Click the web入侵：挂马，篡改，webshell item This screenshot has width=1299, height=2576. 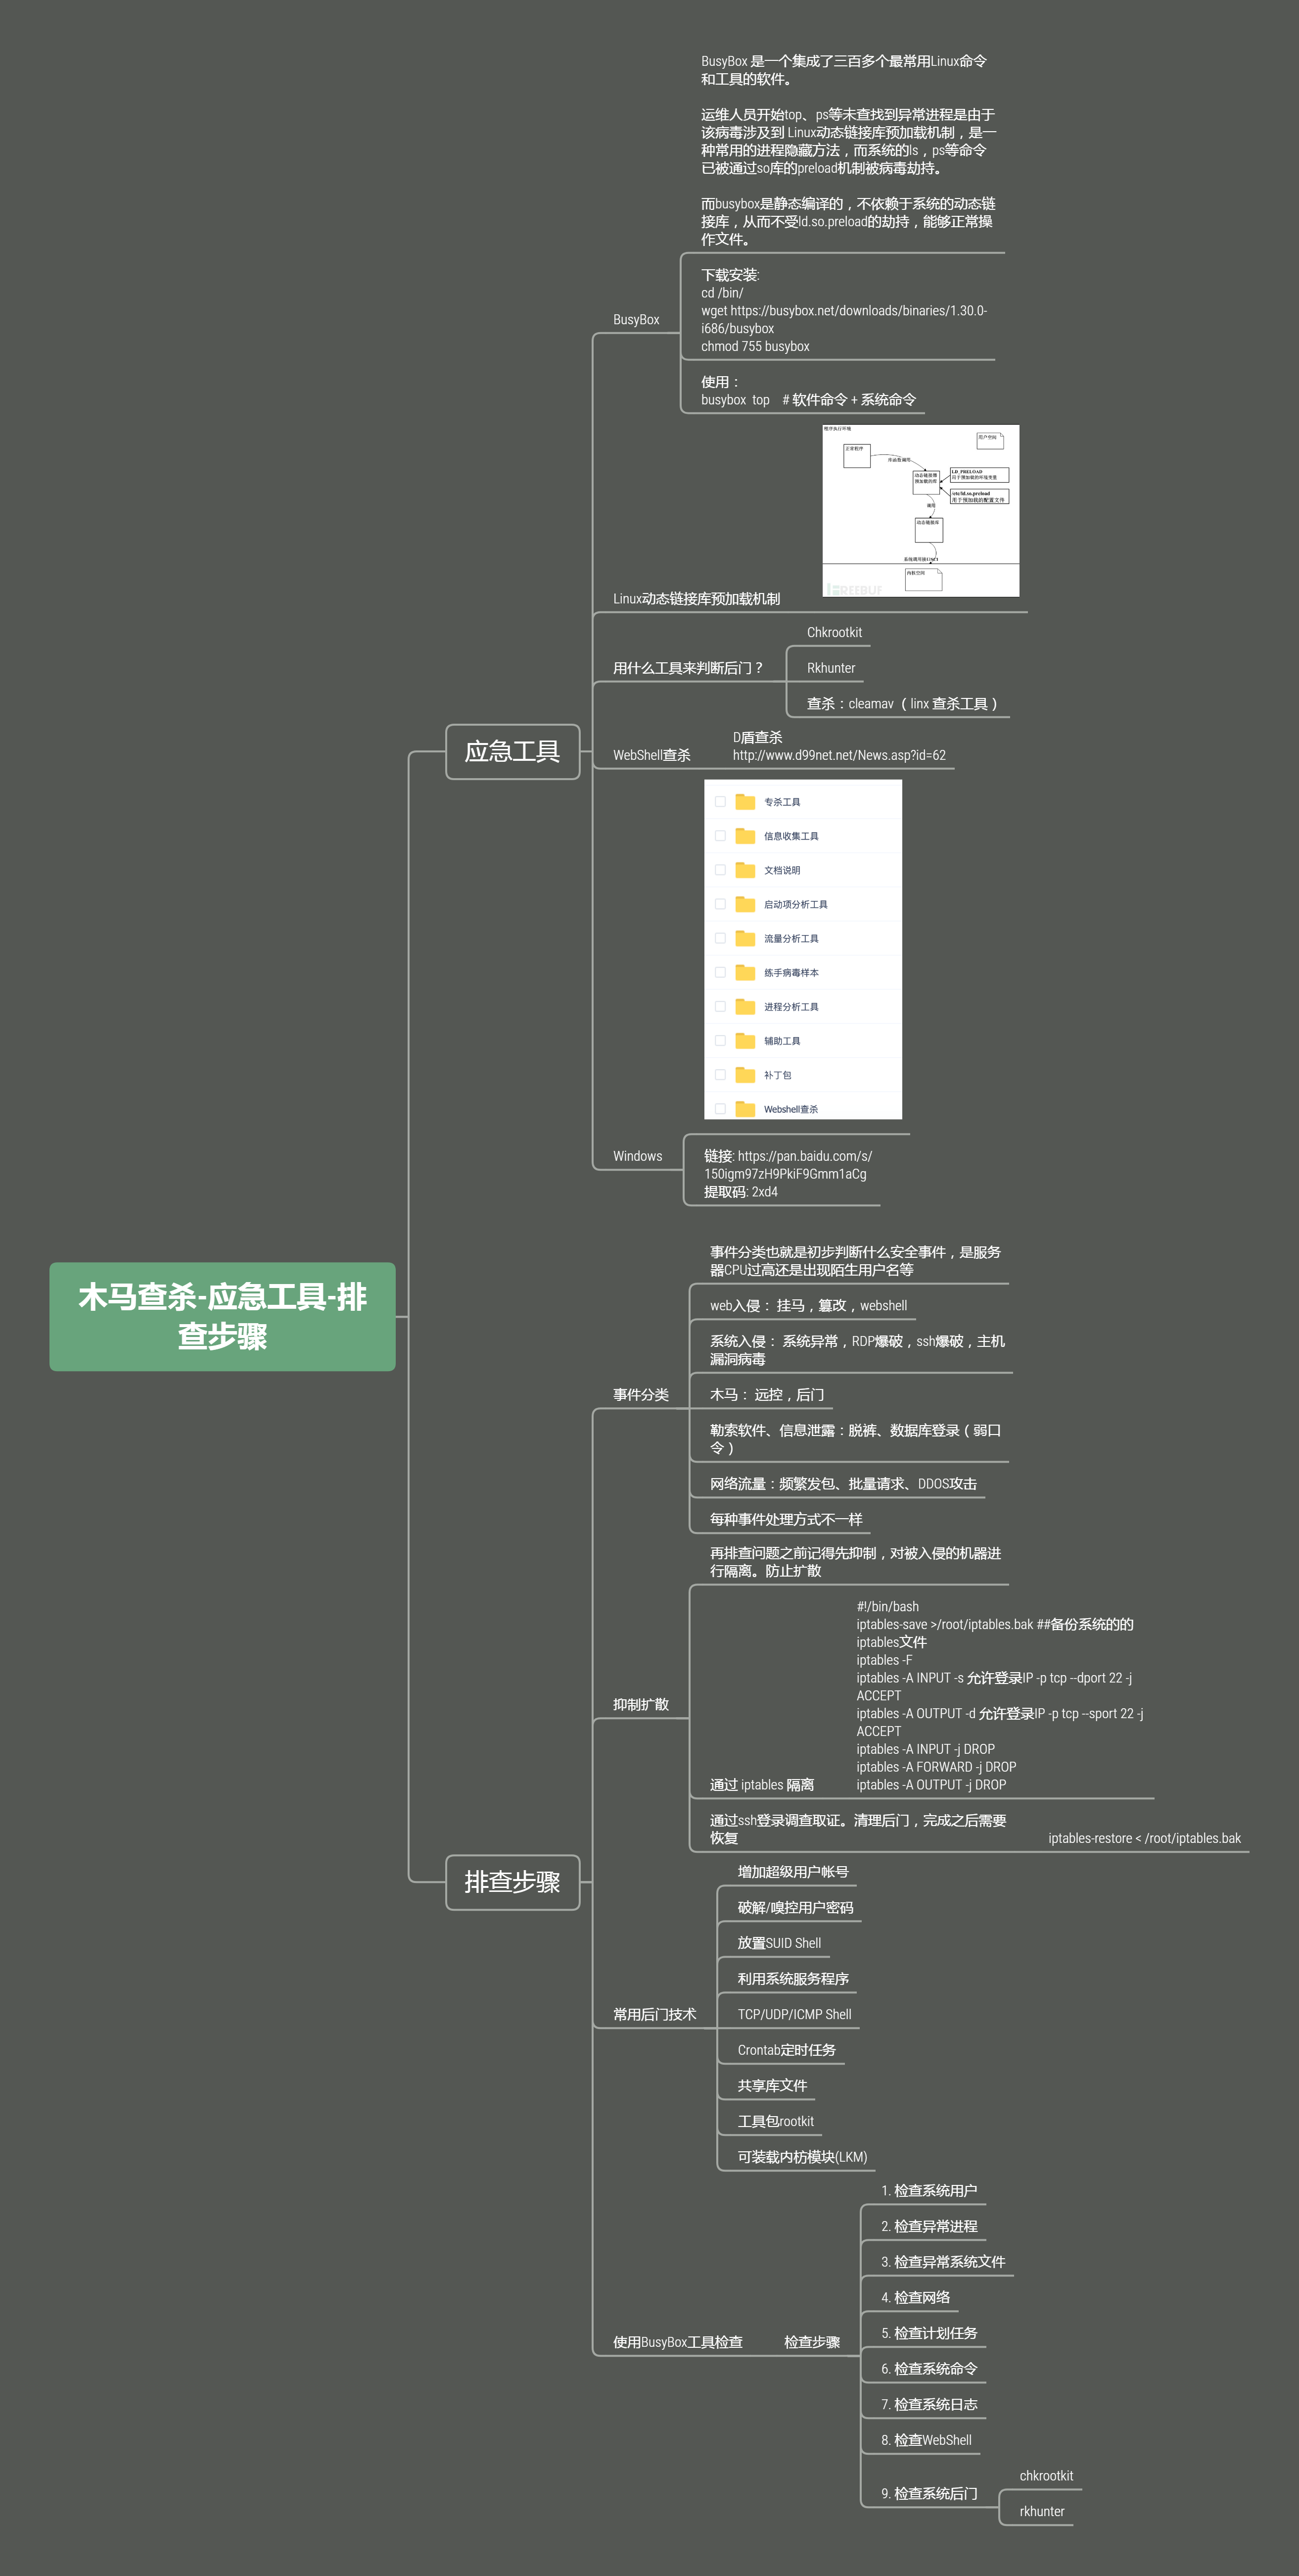pyautogui.click(x=808, y=1306)
